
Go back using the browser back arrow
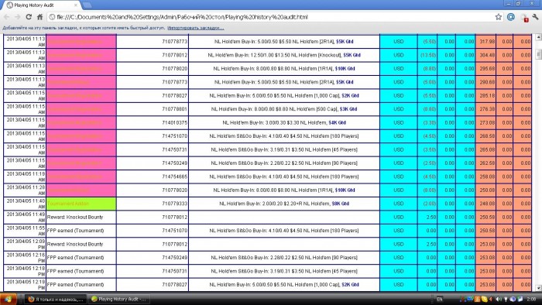tap(6, 17)
